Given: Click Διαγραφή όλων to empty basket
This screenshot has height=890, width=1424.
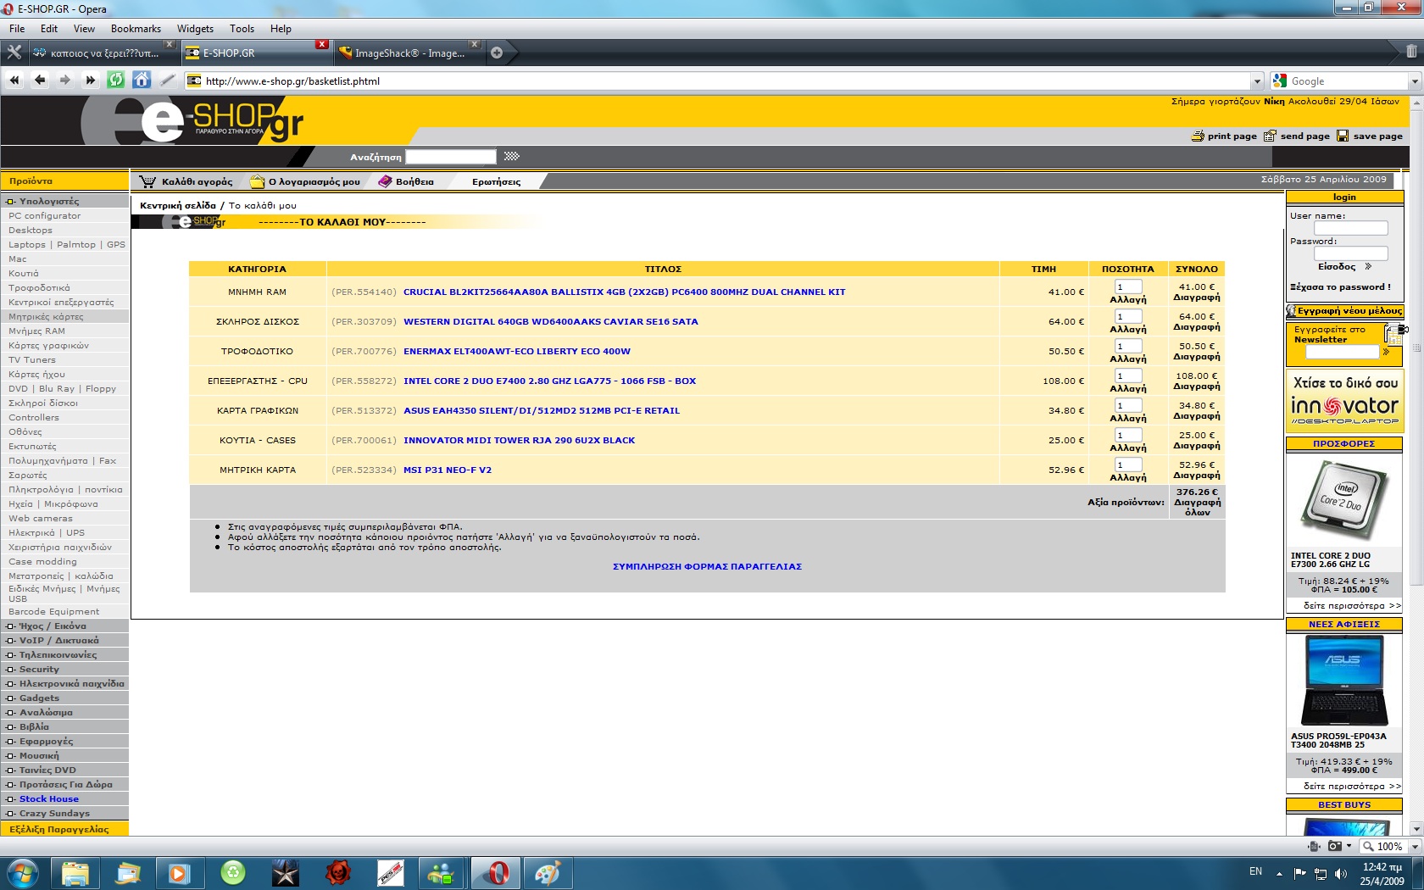Looking at the screenshot, I should tap(1197, 507).
